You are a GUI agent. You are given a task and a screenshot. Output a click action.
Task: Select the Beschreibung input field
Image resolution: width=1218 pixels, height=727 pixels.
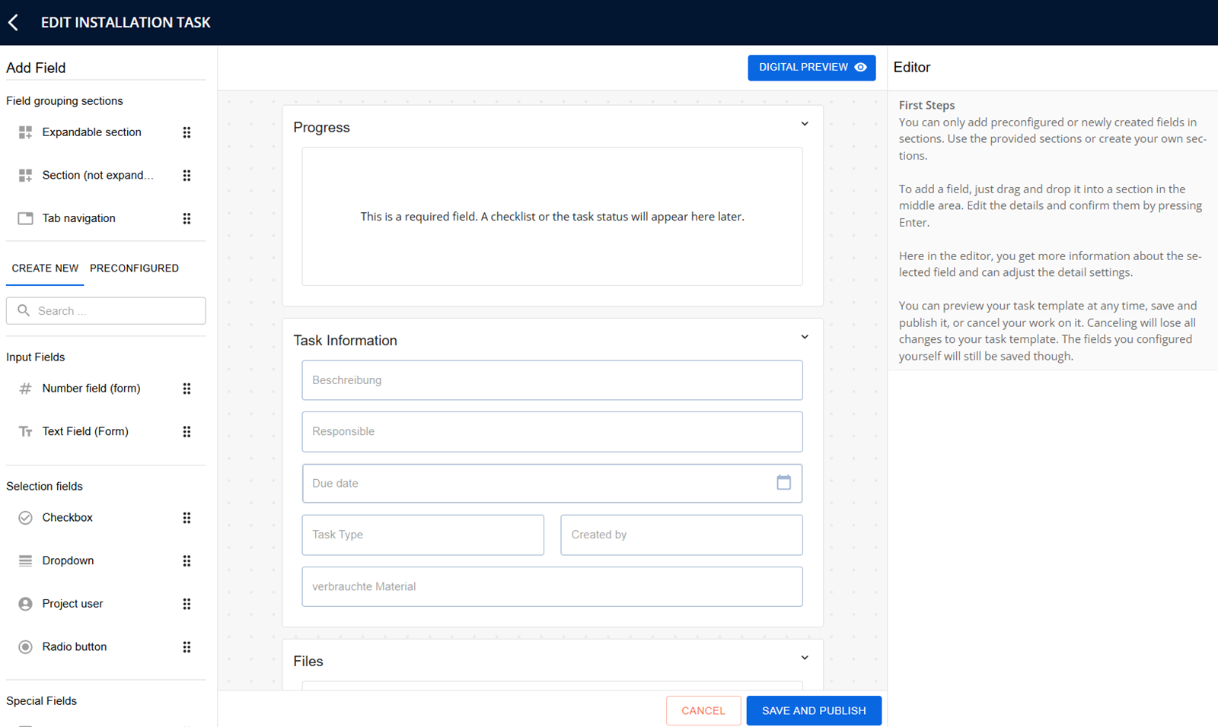(x=552, y=380)
